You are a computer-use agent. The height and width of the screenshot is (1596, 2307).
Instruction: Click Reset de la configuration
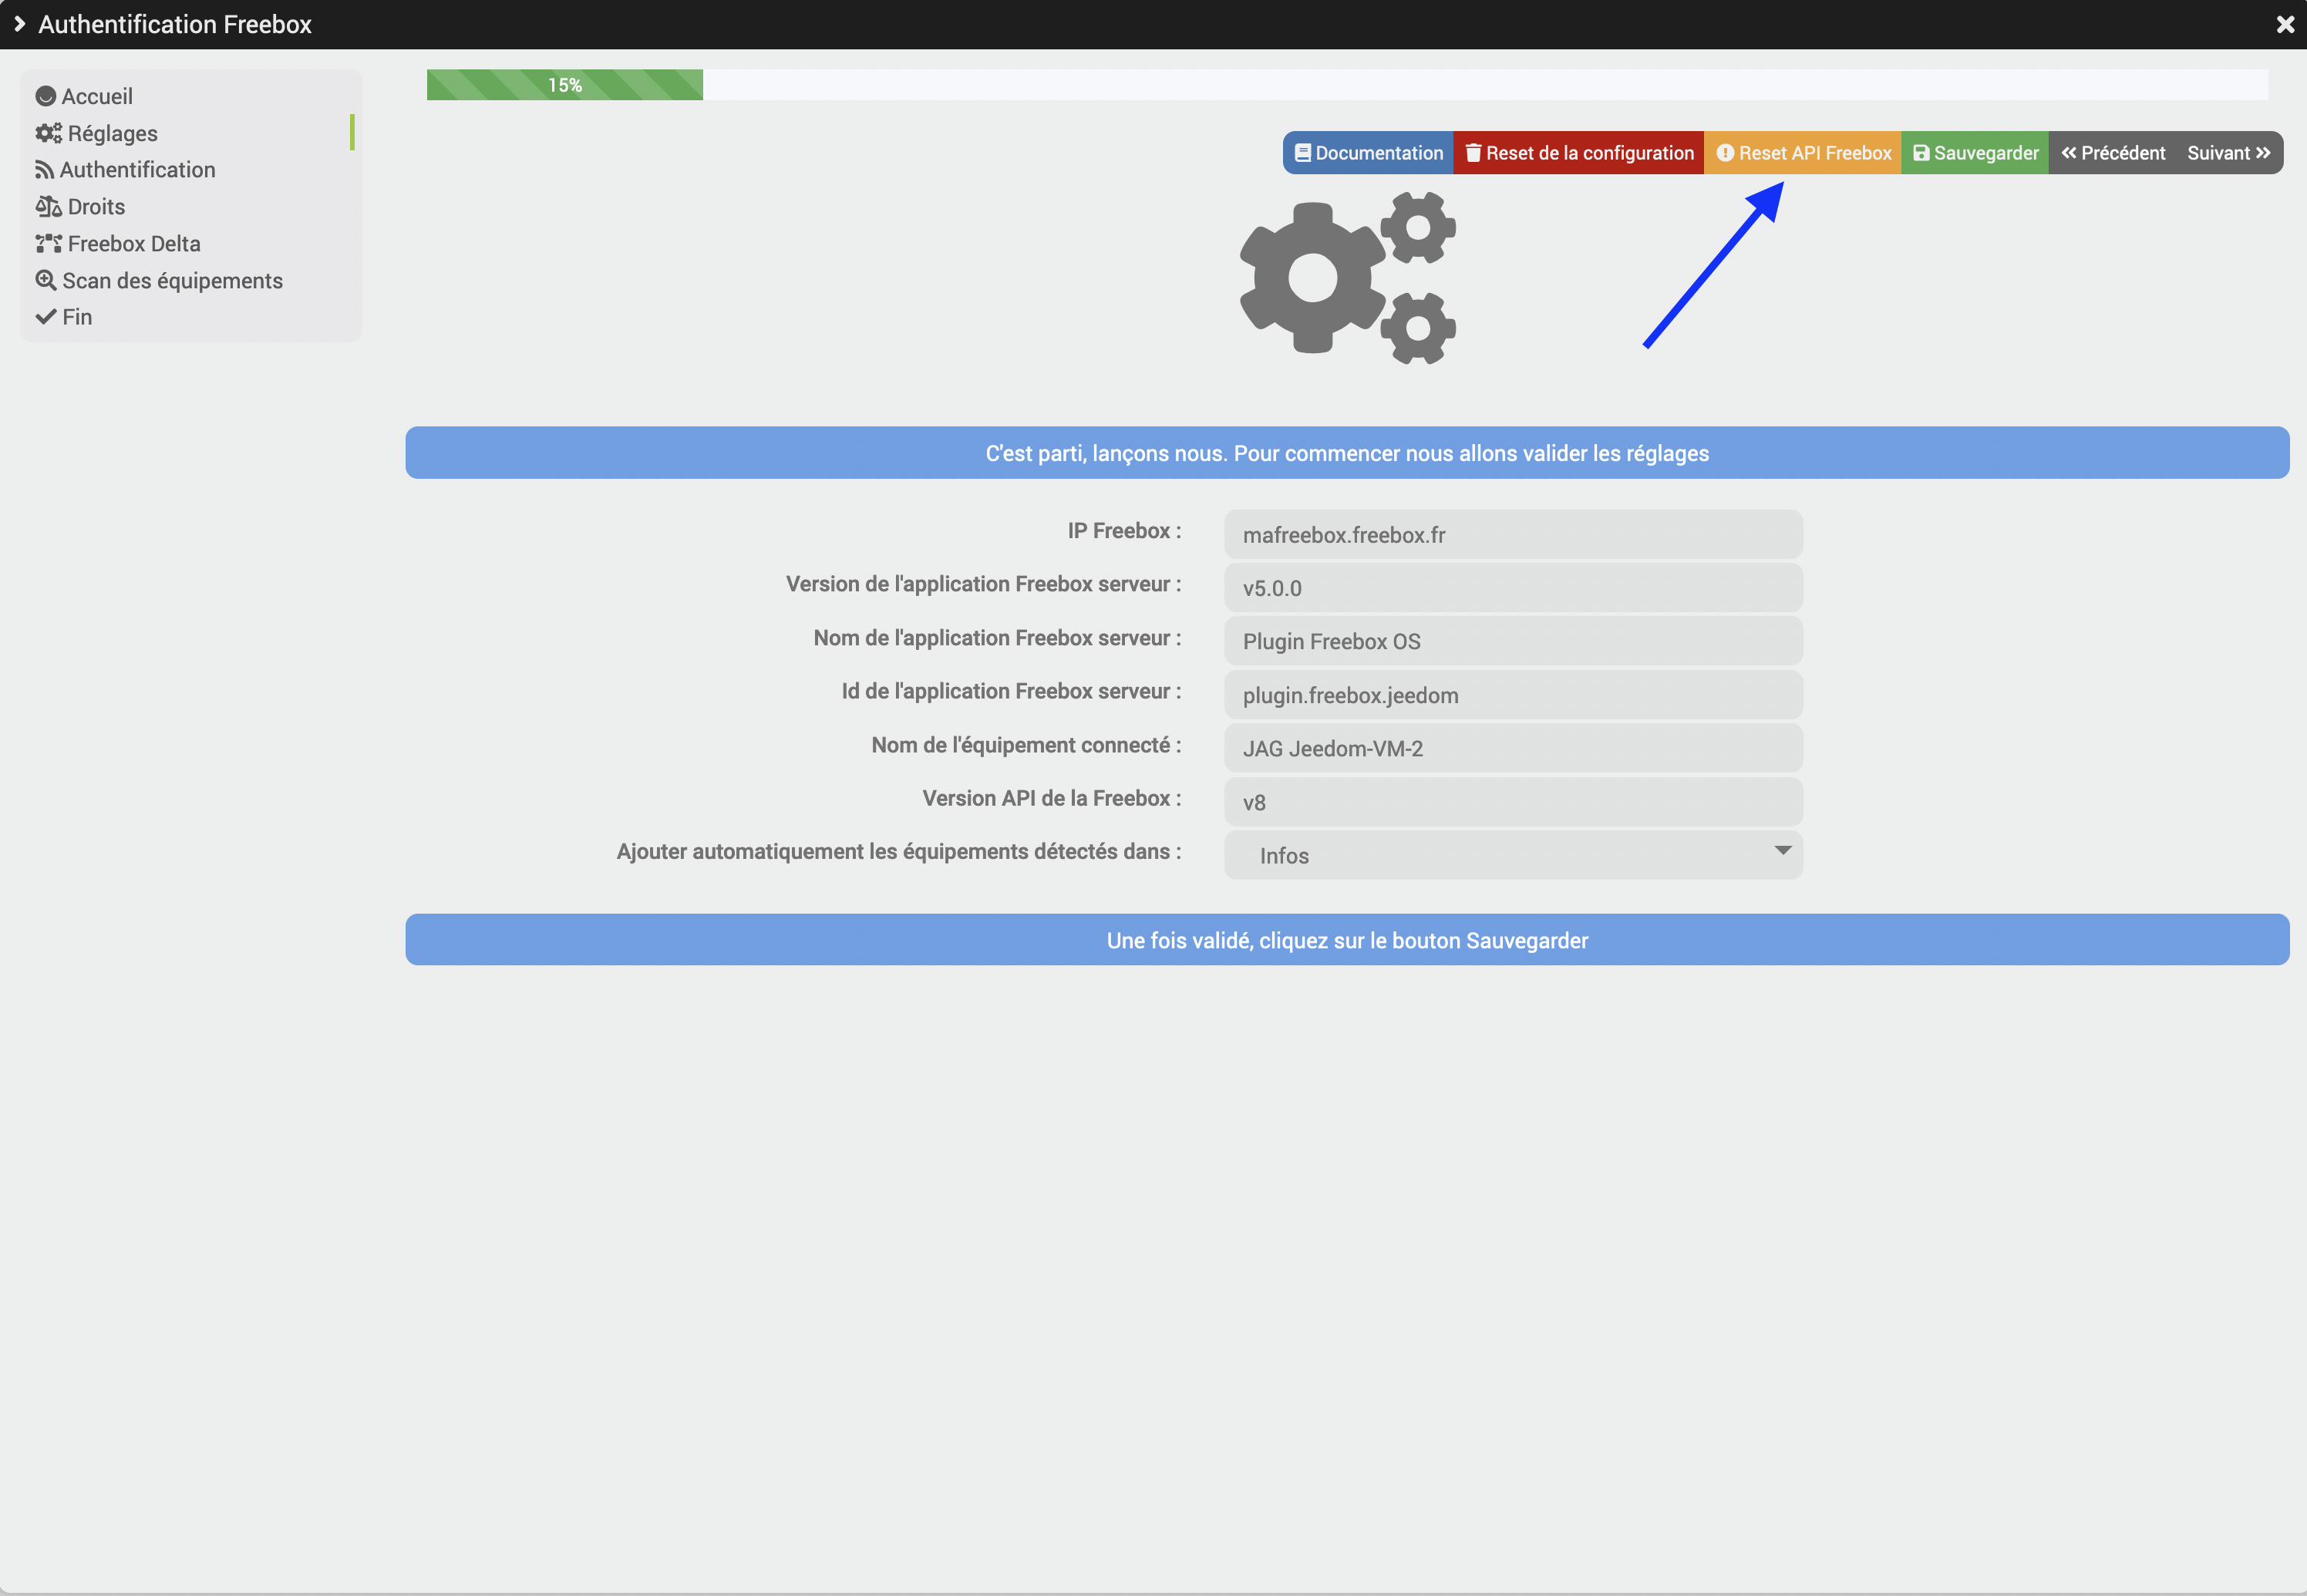1578,153
